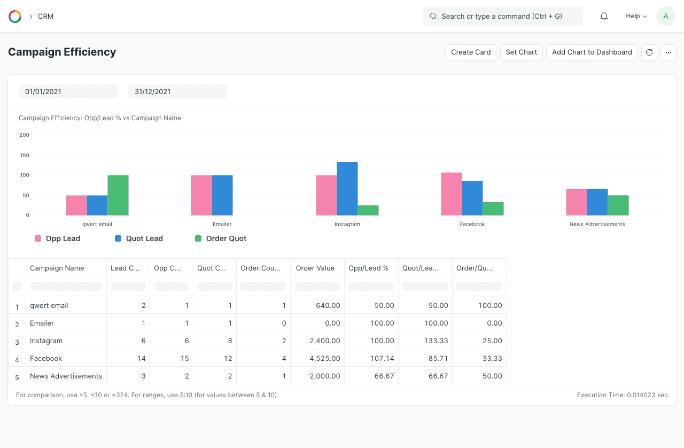This screenshot has width=684, height=448.
Task: Click Add Chart to Dashboard
Action: [592, 52]
